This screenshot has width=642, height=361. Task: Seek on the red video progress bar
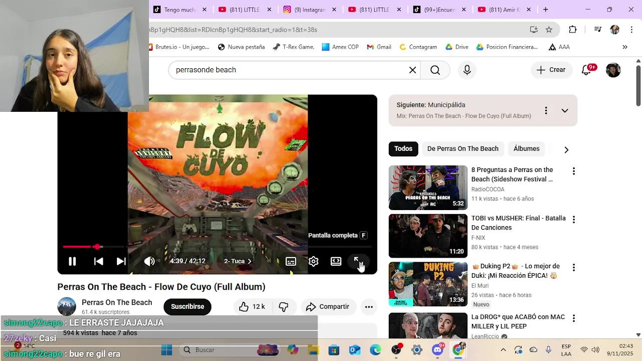click(x=217, y=247)
